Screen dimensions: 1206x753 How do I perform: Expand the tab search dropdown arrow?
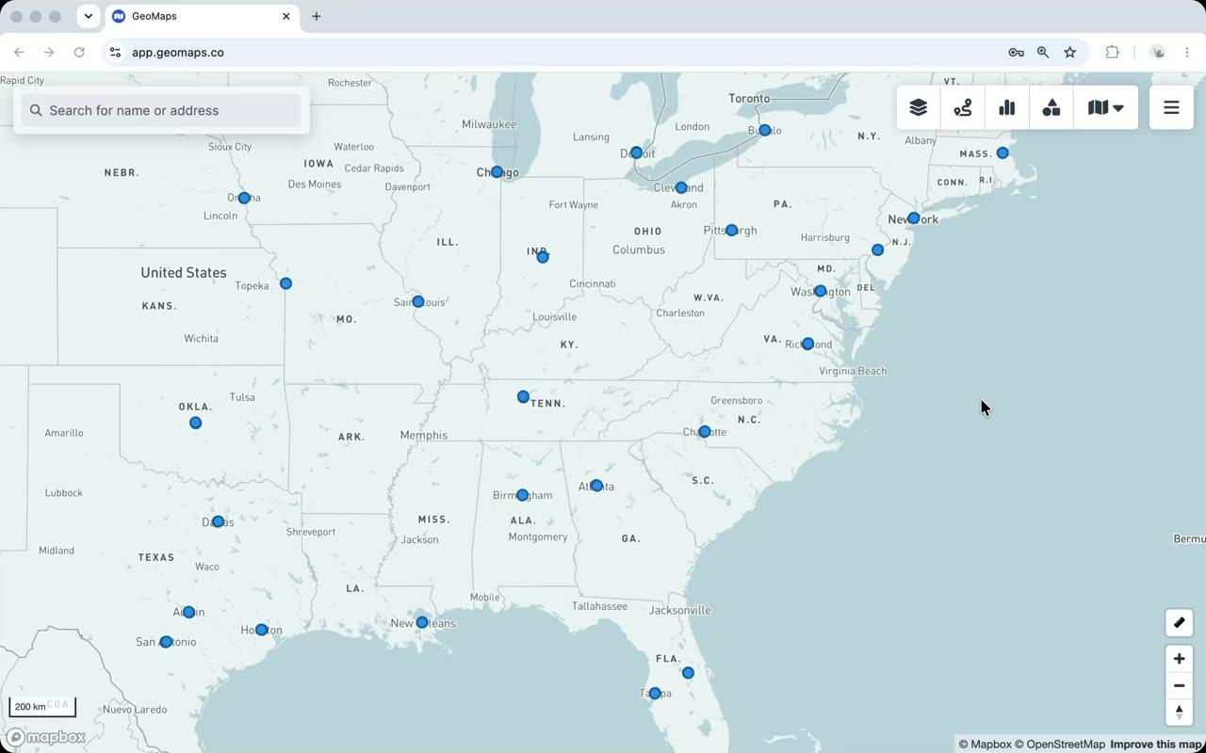pos(88,16)
